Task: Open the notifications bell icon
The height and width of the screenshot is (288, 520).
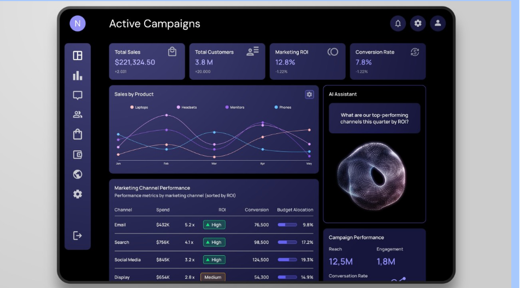Action: [398, 23]
